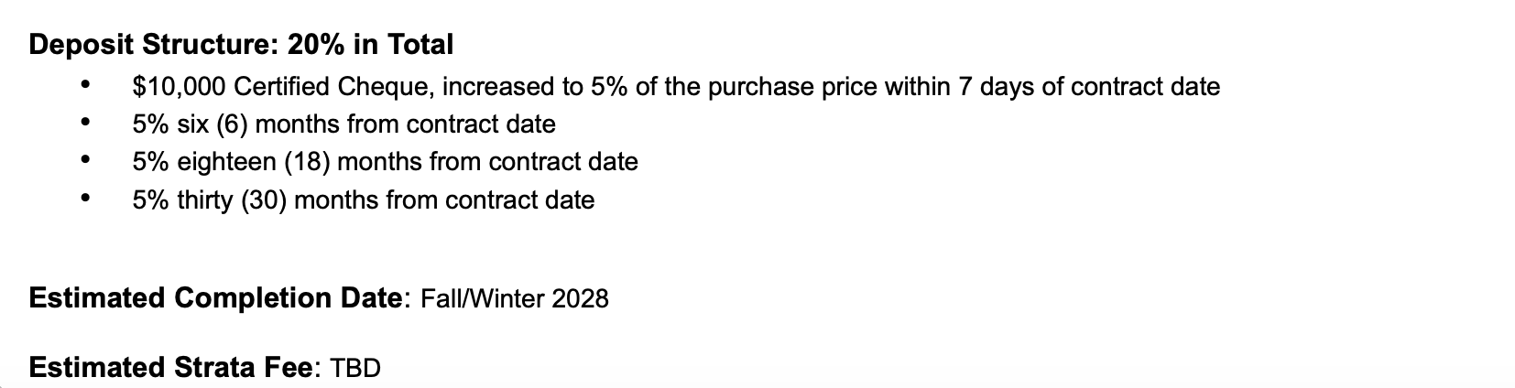This screenshot has width=1515, height=388.
Task: Click the "(18)" number in third bullet
Action: point(306,162)
